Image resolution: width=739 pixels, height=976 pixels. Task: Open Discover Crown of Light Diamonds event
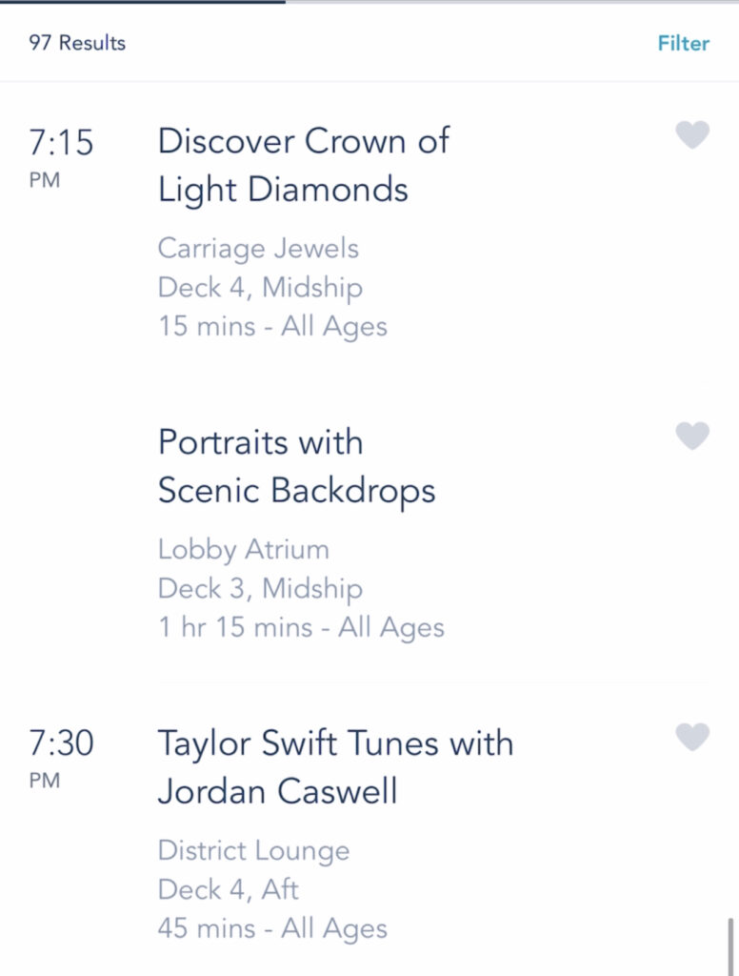(x=304, y=166)
